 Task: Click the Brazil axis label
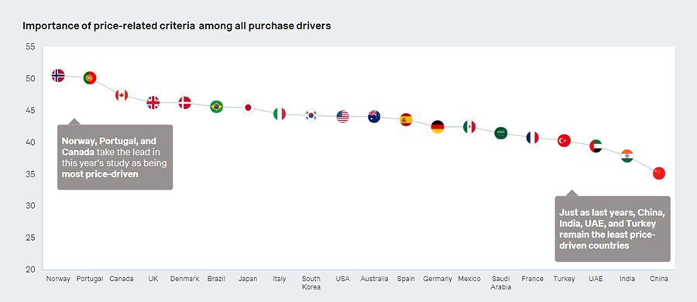pyautogui.click(x=217, y=279)
